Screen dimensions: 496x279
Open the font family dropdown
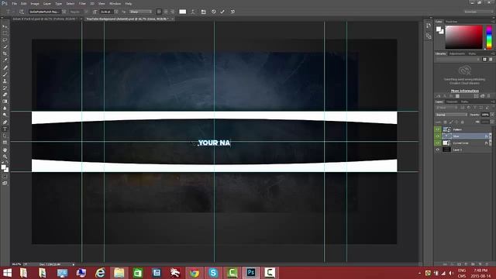pos(64,12)
